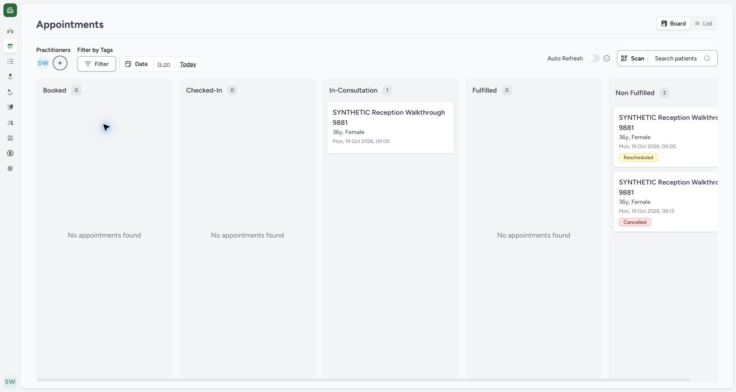Click the horizontal board scrollbar
Screen dimensions: 736x392
coord(364,380)
